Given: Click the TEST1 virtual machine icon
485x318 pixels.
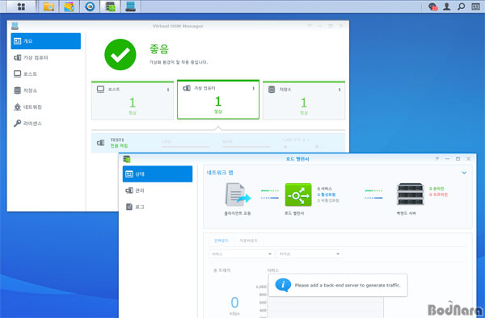Looking at the screenshot, I should pyautogui.click(x=101, y=143).
